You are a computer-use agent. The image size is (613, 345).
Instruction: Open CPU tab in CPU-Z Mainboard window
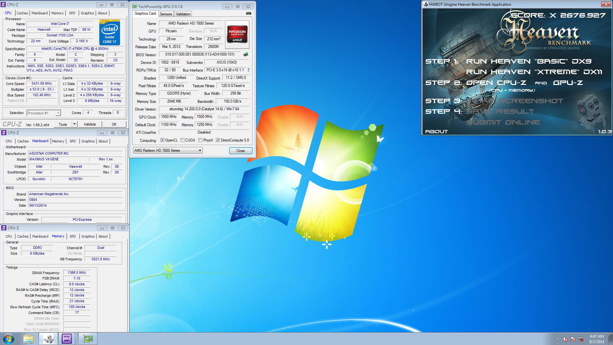[9, 141]
